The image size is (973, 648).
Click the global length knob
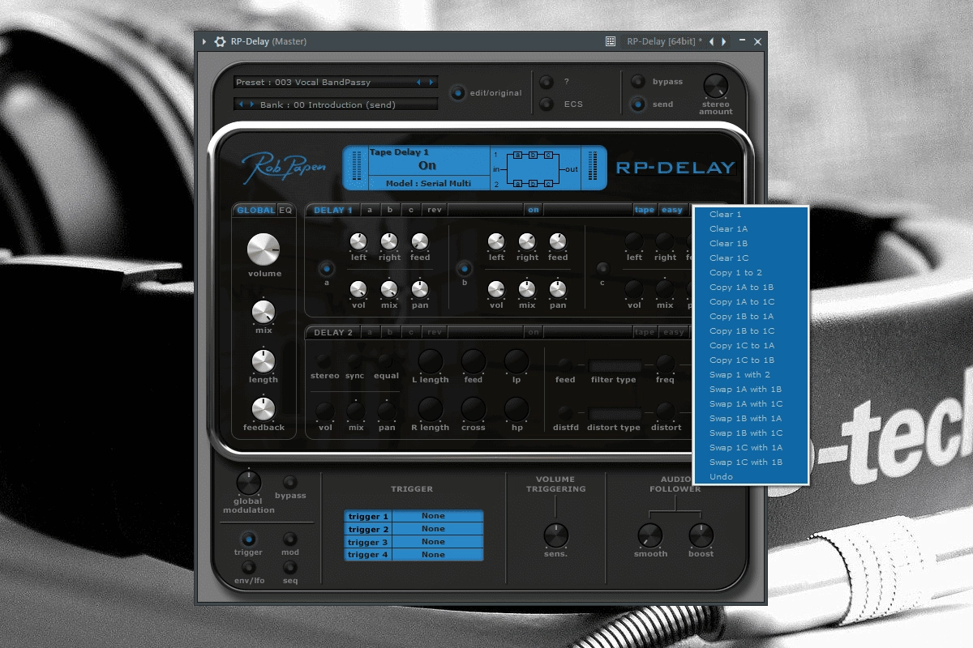(x=264, y=361)
